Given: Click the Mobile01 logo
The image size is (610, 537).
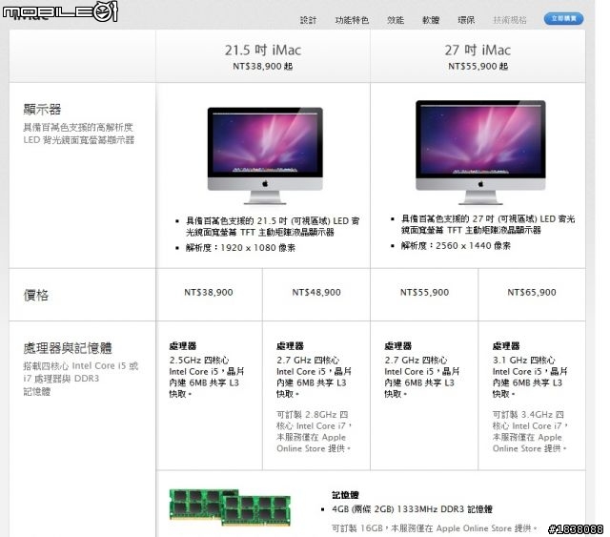Looking at the screenshot, I should pyautogui.click(x=60, y=10).
